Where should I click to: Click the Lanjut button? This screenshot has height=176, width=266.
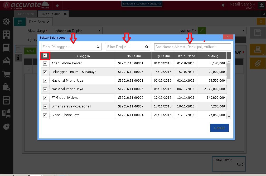[219, 128]
